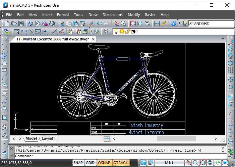
Task: Close the Mutant Excentro drawing tab
Action: point(93,39)
